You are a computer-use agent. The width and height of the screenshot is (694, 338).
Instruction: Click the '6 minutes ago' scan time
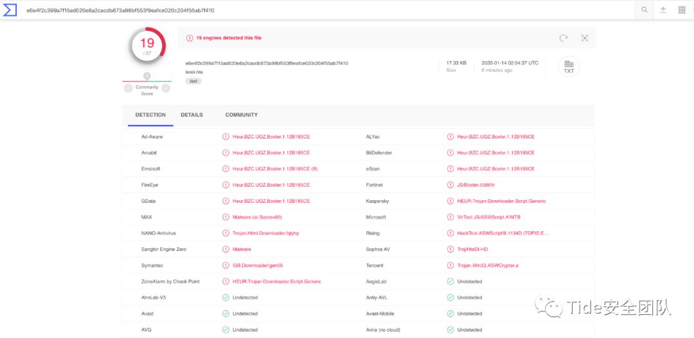click(x=497, y=71)
